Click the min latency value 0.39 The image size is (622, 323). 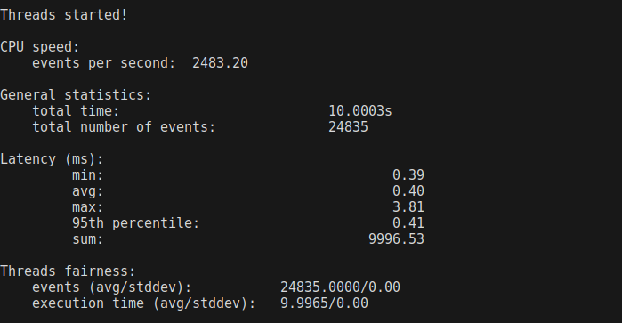click(408, 175)
